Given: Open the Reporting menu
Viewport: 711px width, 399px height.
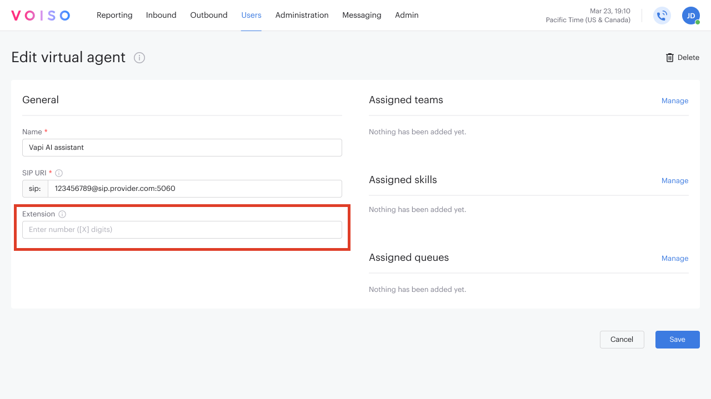Looking at the screenshot, I should [x=114, y=15].
